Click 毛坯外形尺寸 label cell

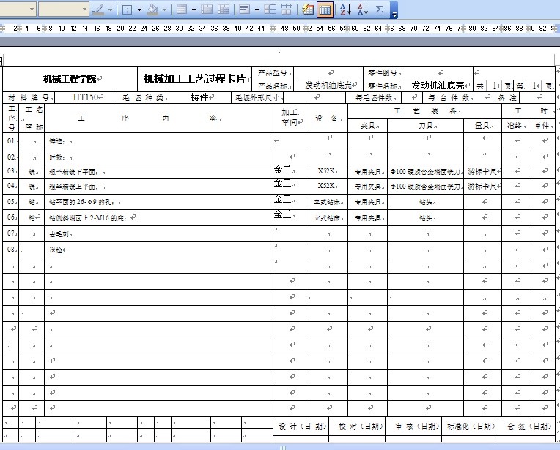coord(257,98)
